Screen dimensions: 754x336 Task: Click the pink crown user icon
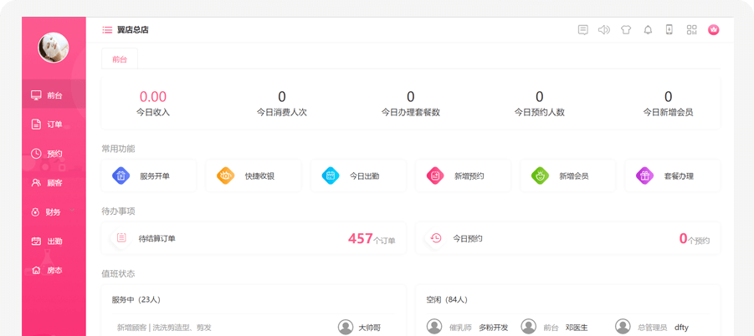click(x=714, y=30)
